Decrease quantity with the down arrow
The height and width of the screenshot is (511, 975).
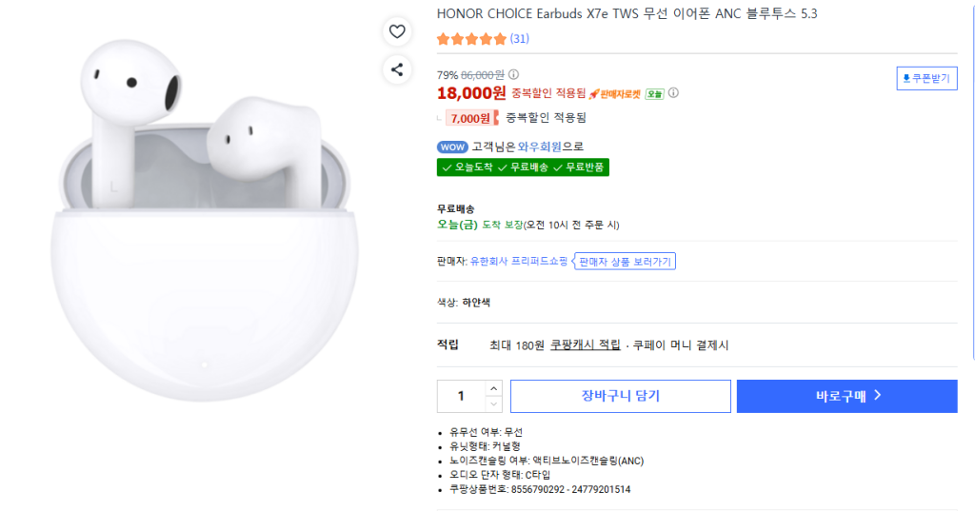click(493, 404)
